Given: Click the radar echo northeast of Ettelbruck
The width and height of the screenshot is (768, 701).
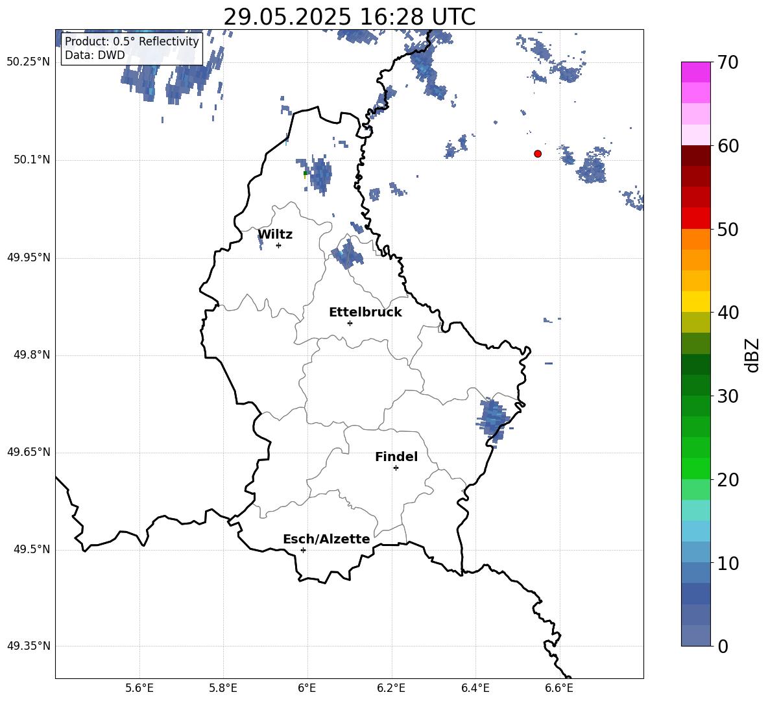Looking at the screenshot, I should click(347, 254).
